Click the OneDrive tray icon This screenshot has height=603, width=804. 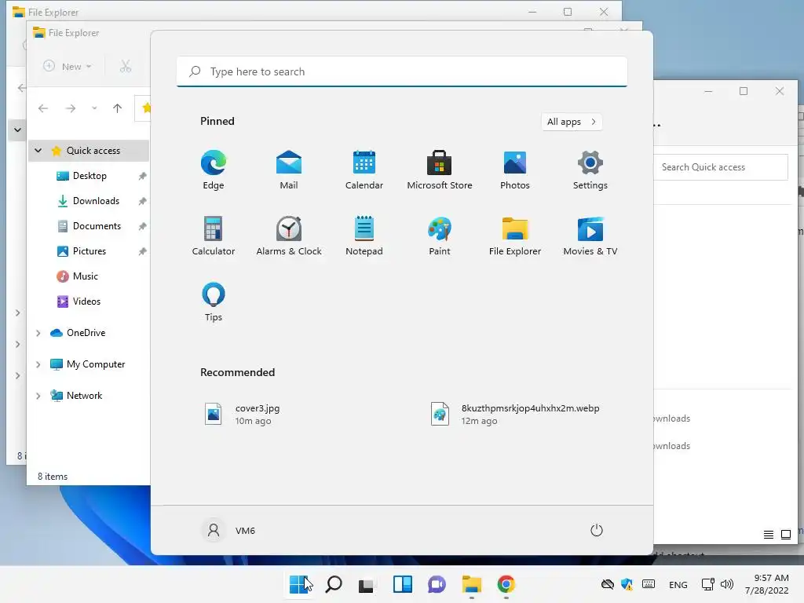click(608, 584)
